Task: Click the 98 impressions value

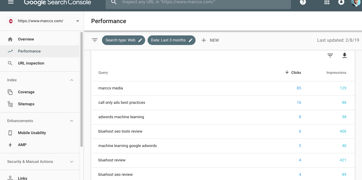Action: coord(344,117)
